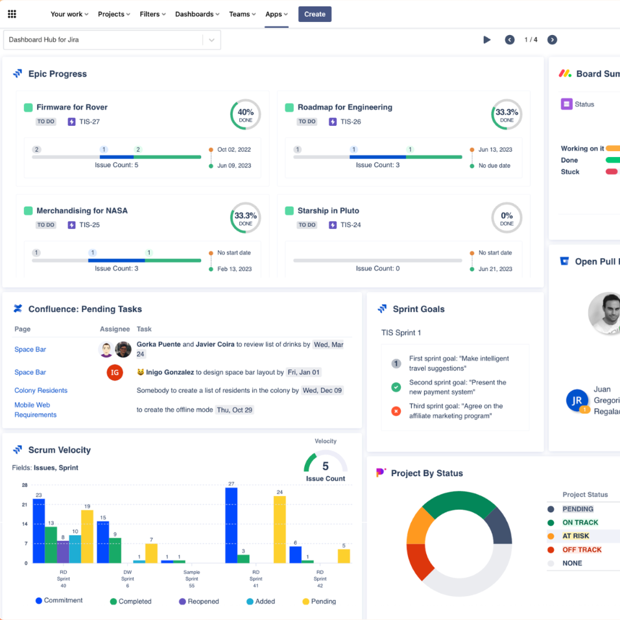The height and width of the screenshot is (620, 620).
Task: Click the Bitbucket icon beside Open Pull
Action: point(564,261)
